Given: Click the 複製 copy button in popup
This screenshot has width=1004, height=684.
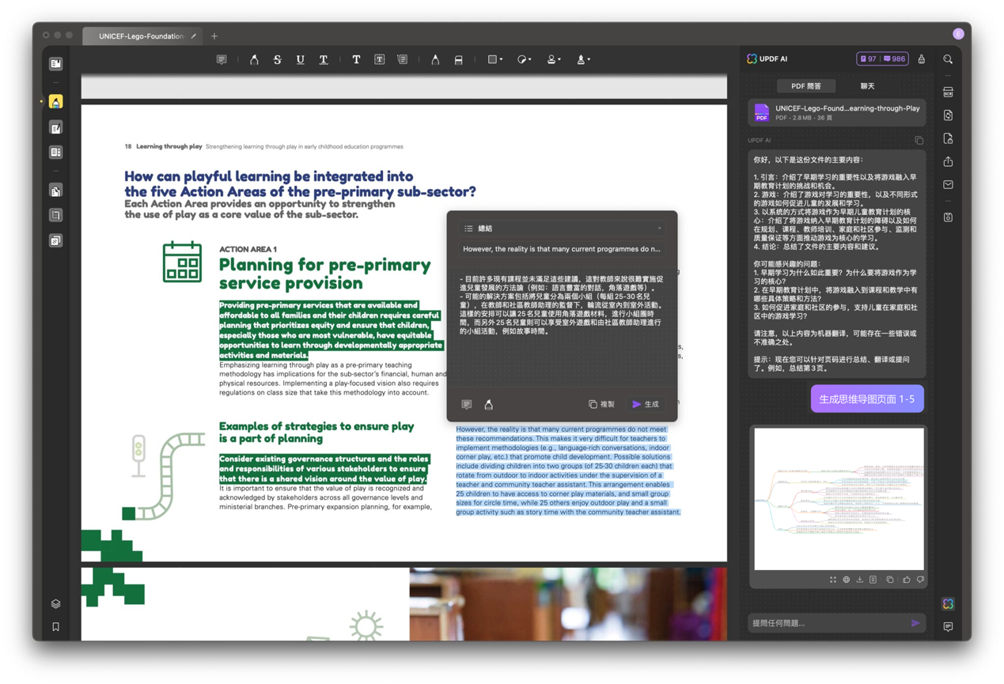Looking at the screenshot, I should [x=602, y=404].
